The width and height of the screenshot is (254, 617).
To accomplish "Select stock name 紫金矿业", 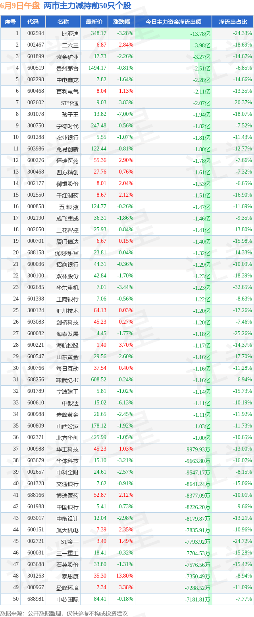I will 67,57.
